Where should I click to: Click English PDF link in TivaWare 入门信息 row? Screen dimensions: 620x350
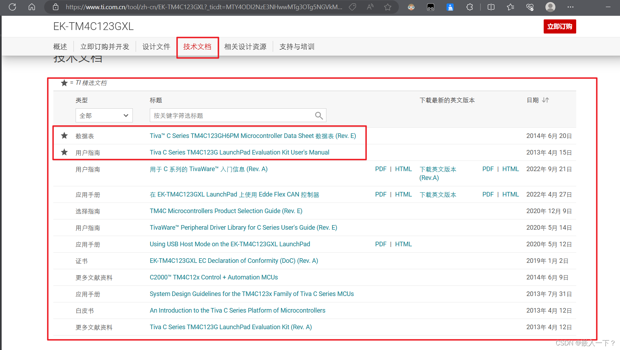[488, 169]
